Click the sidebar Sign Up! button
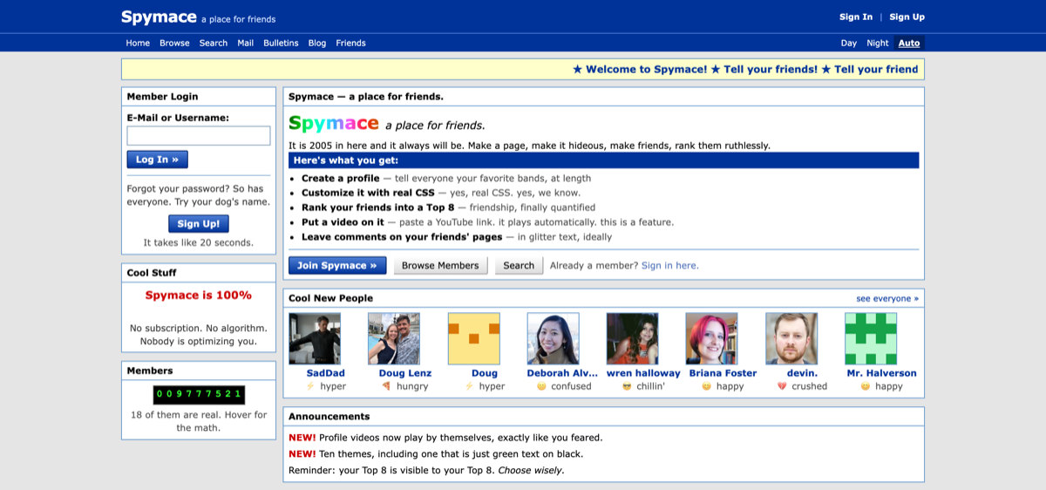The image size is (1046, 490). click(199, 223)
